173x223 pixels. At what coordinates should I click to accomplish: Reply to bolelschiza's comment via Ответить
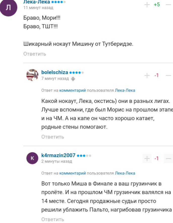coord(53,137)
